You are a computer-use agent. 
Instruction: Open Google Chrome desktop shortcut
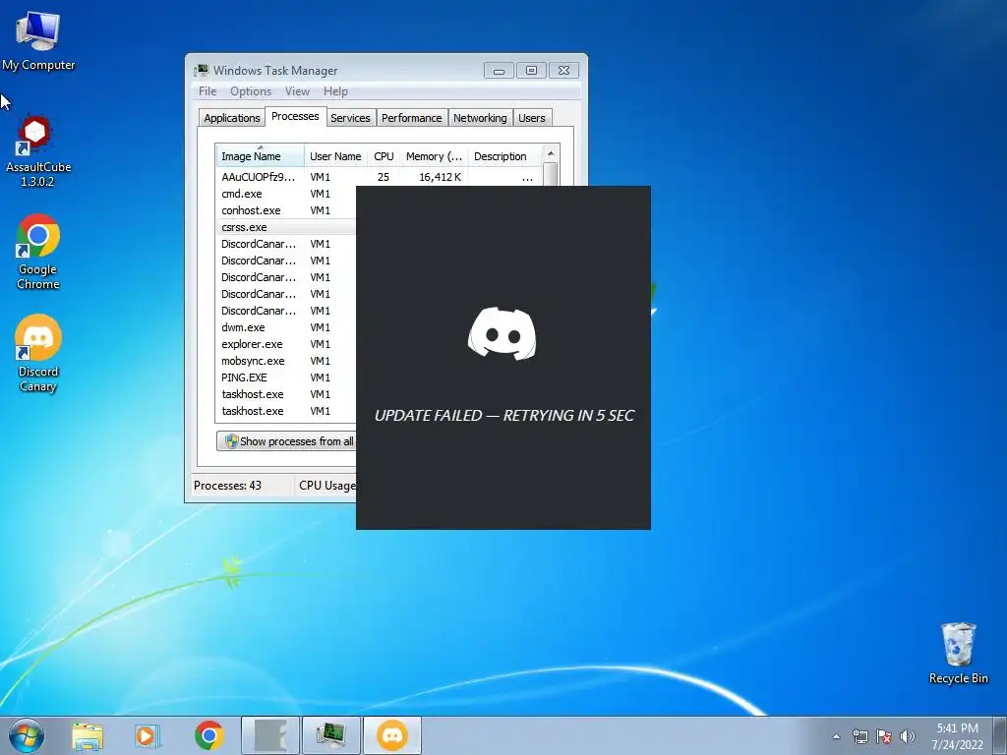click(38, 252)
